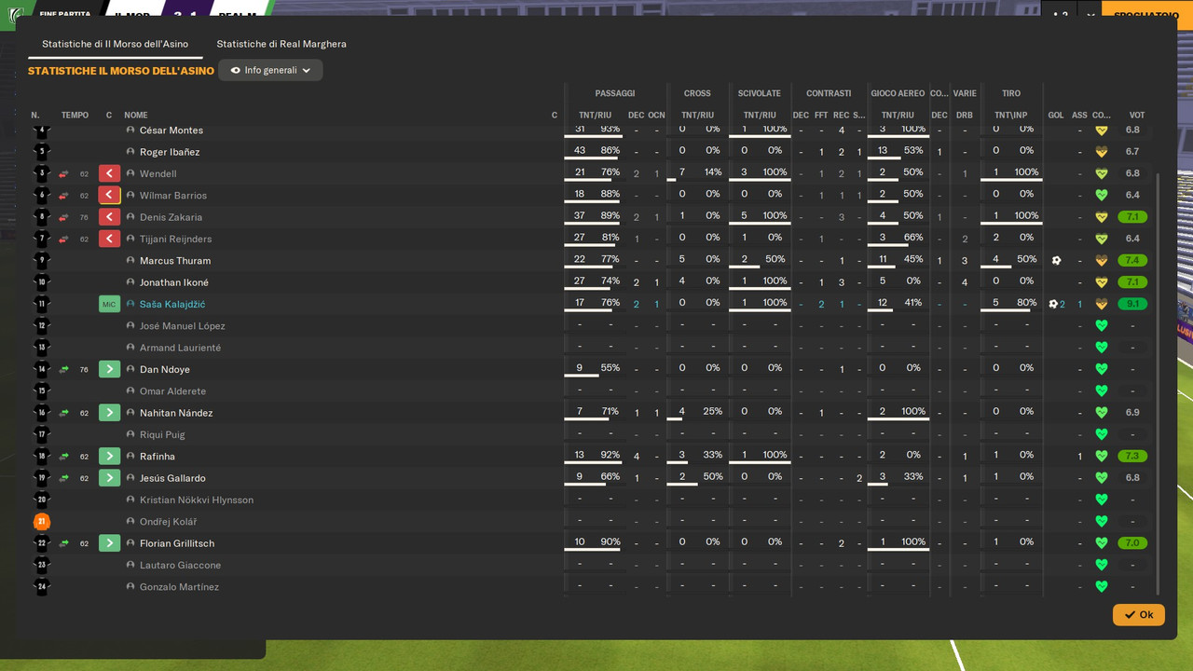Click the 7.4 rating for Thuram
Viewport: 1193px width, 671px height.
1132,261
